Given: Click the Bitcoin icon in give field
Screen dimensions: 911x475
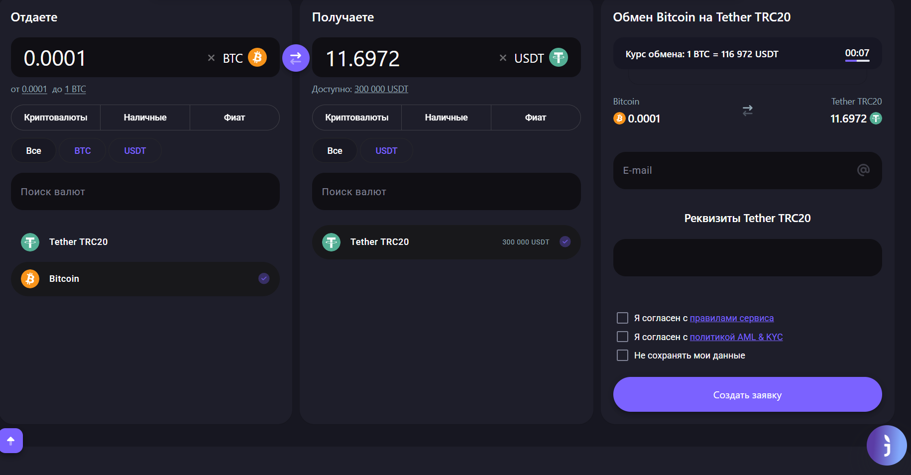Looking at the screenshot, I should click(x=257, y=57).
